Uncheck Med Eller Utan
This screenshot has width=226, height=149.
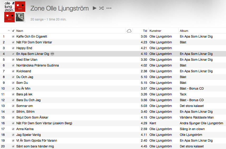(x=13, y=60)
